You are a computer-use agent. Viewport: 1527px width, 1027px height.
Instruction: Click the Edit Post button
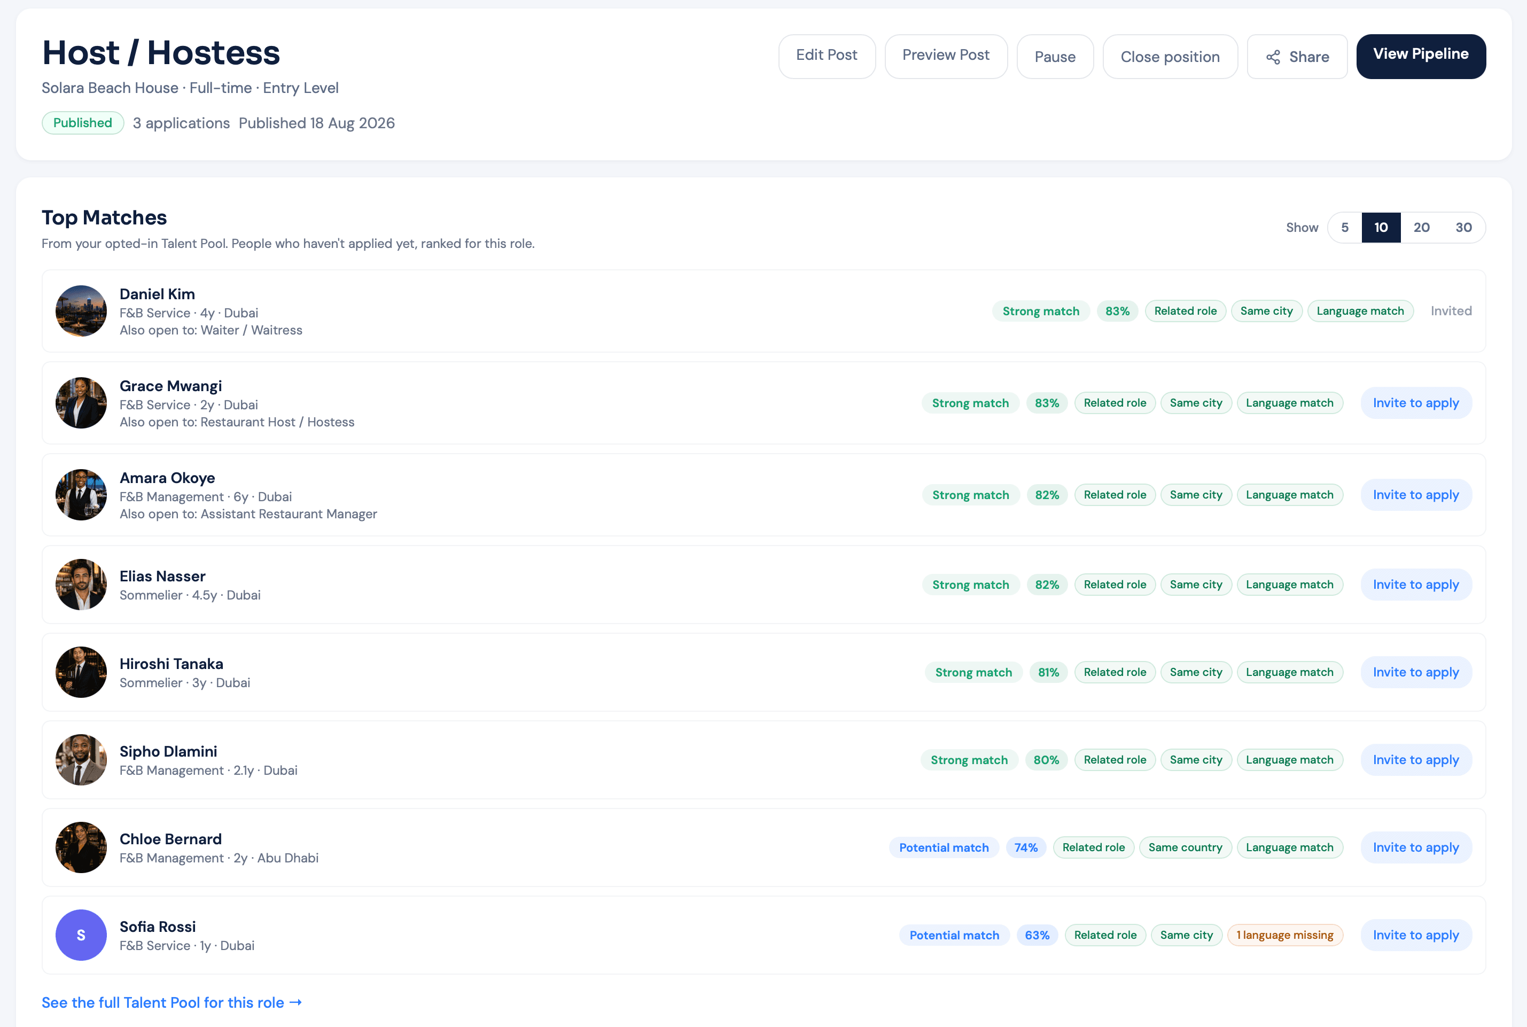tap(827, 57)
